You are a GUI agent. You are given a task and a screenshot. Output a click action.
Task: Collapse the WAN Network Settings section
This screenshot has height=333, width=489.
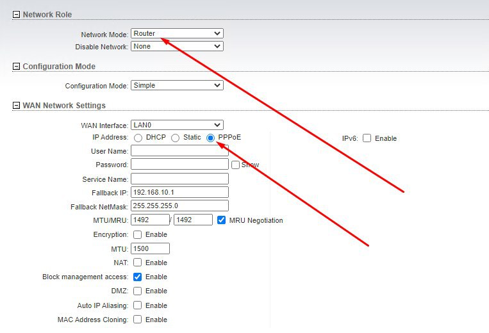[16, 106]
